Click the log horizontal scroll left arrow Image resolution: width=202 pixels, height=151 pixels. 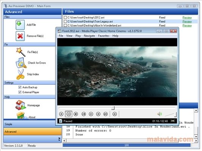[64, 141]
